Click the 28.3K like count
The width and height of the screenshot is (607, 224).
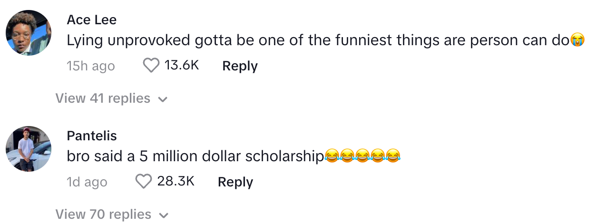point(176,181)
